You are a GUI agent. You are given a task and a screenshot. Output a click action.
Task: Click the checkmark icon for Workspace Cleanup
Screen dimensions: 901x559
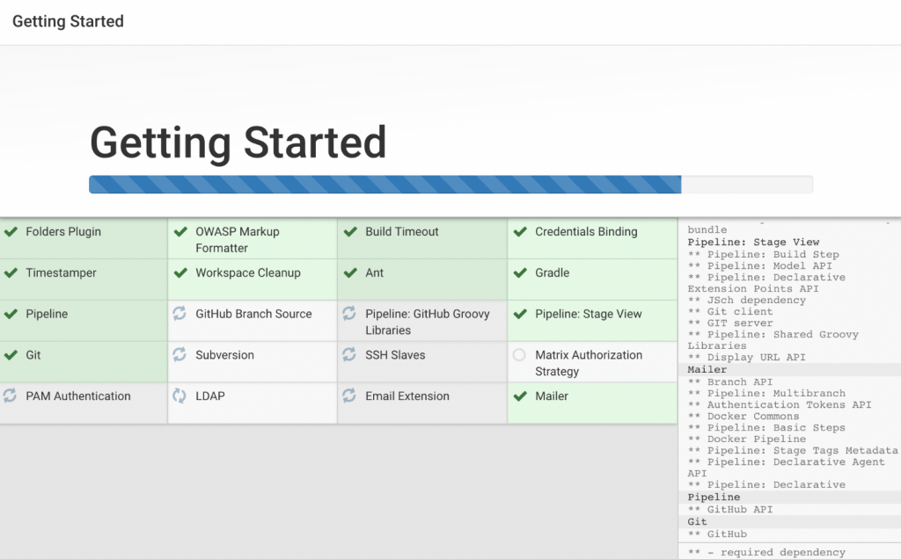[x=180, y=273]
